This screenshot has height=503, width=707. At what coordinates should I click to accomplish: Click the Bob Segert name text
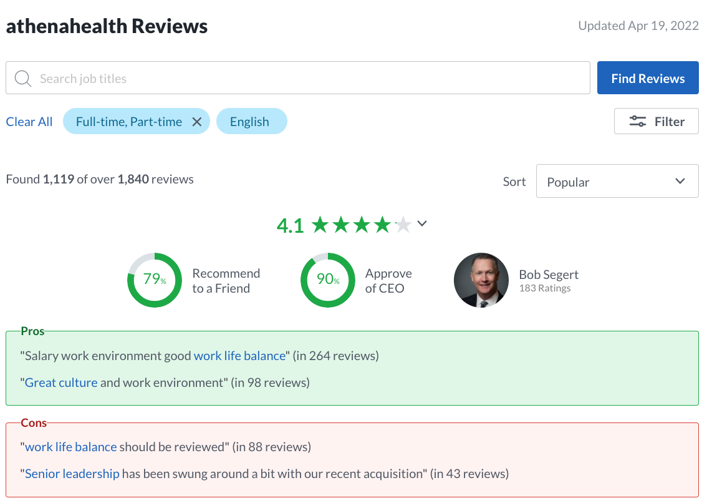pos(548,275)
